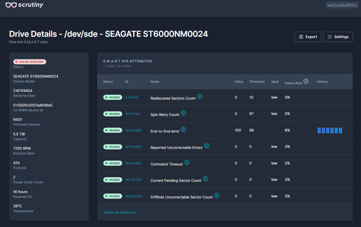Click the End-to-End error history bar chart

330,130
